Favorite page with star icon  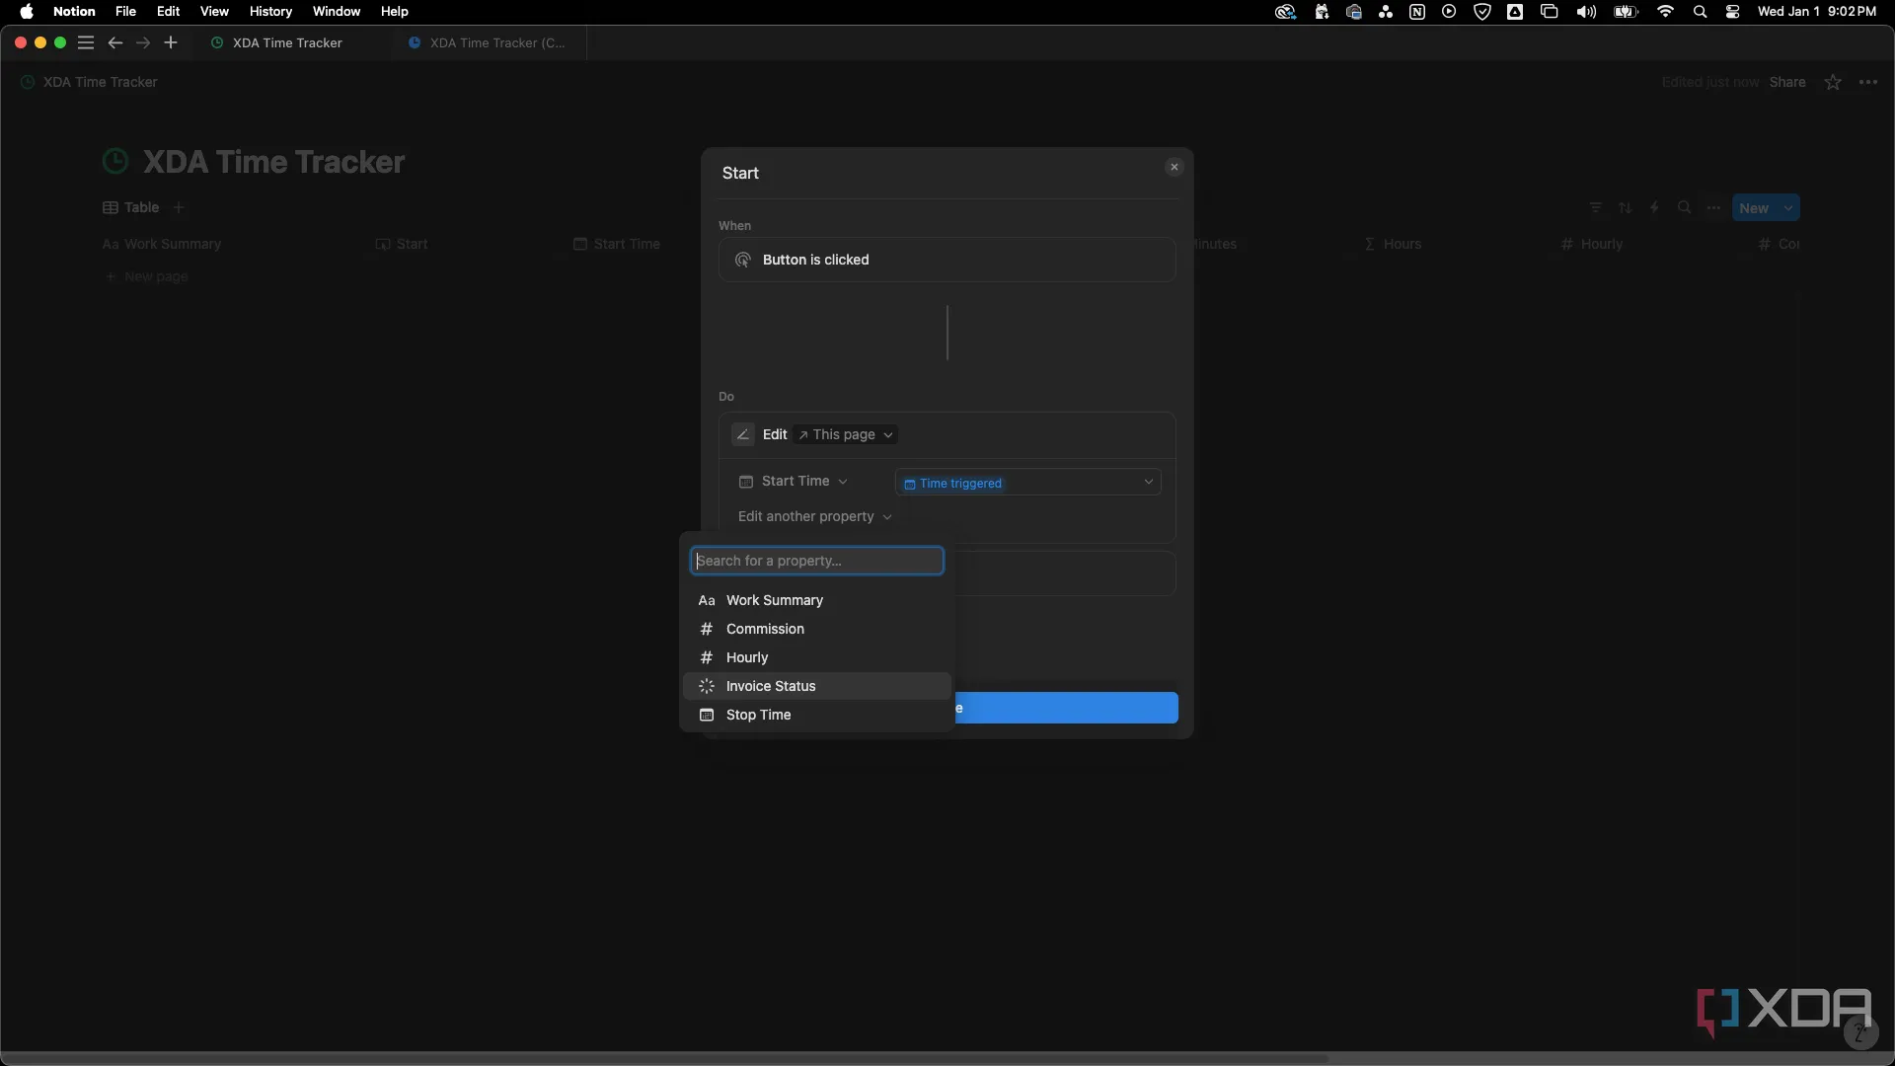pos(1833,82)
